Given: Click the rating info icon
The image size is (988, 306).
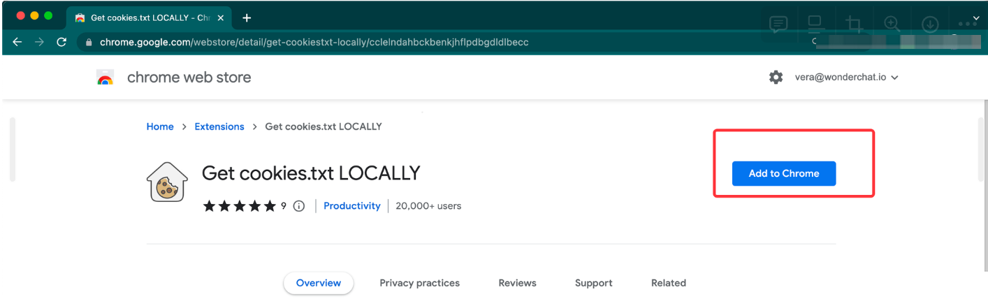Looking at the screenshot, I should (x=299, y=206).
